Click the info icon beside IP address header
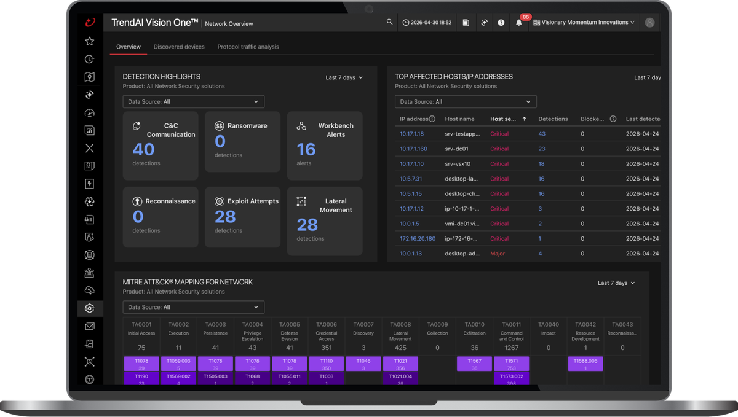 432,119
